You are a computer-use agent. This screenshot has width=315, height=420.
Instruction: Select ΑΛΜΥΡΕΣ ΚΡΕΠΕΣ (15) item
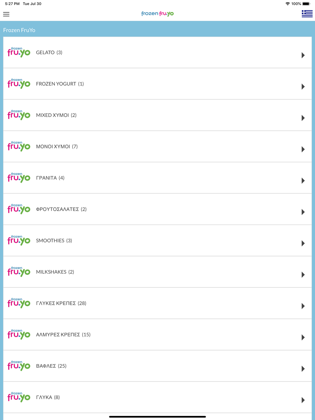pos(157,334)
